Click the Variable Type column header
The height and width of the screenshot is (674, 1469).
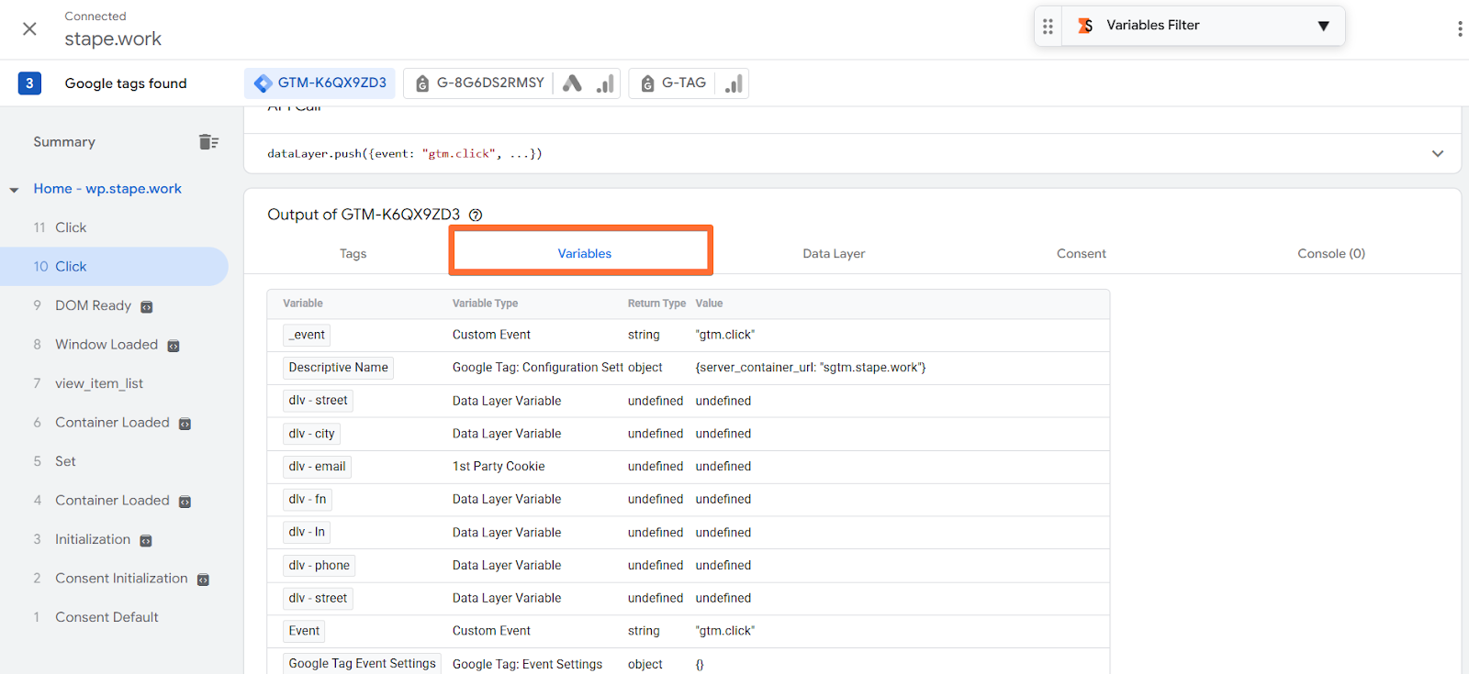point(485,304)
